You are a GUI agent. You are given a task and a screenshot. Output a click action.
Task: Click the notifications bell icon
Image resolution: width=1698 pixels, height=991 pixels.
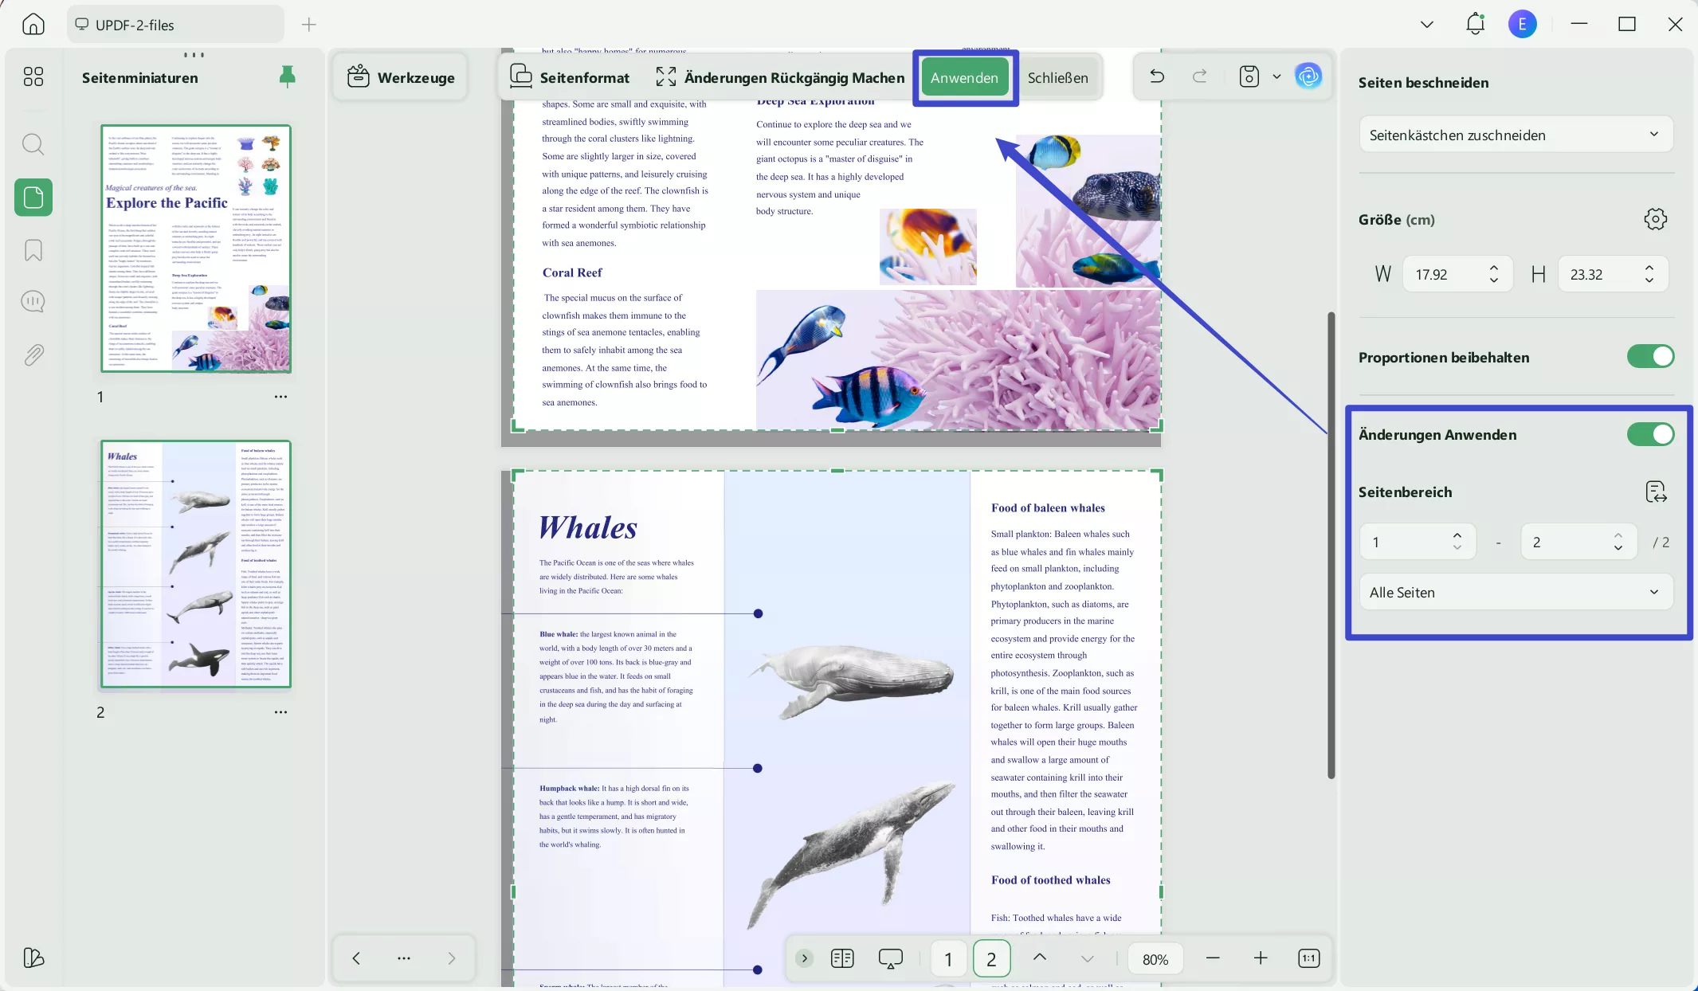[x=1475, y=24]
